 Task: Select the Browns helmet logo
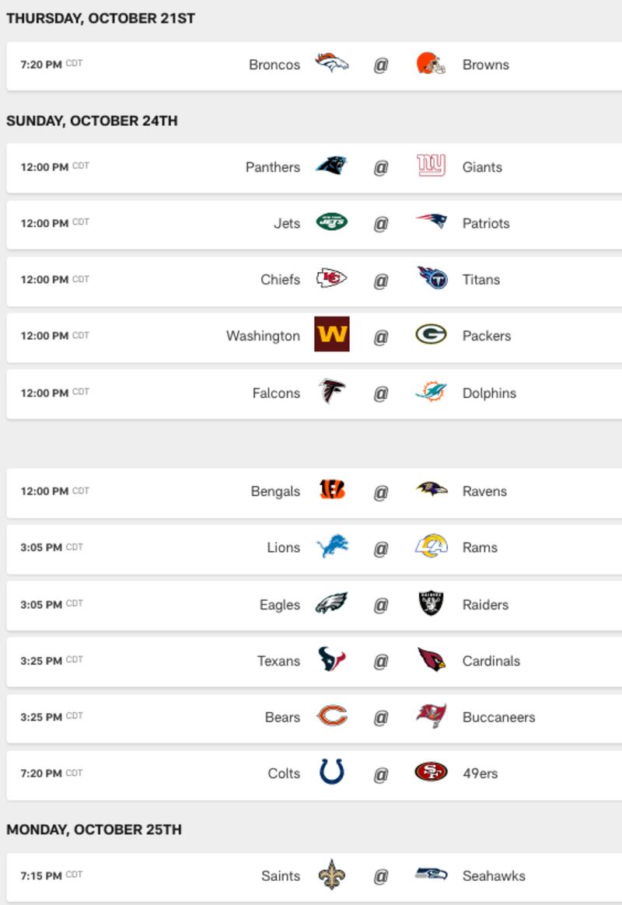[x=431, y=64]
